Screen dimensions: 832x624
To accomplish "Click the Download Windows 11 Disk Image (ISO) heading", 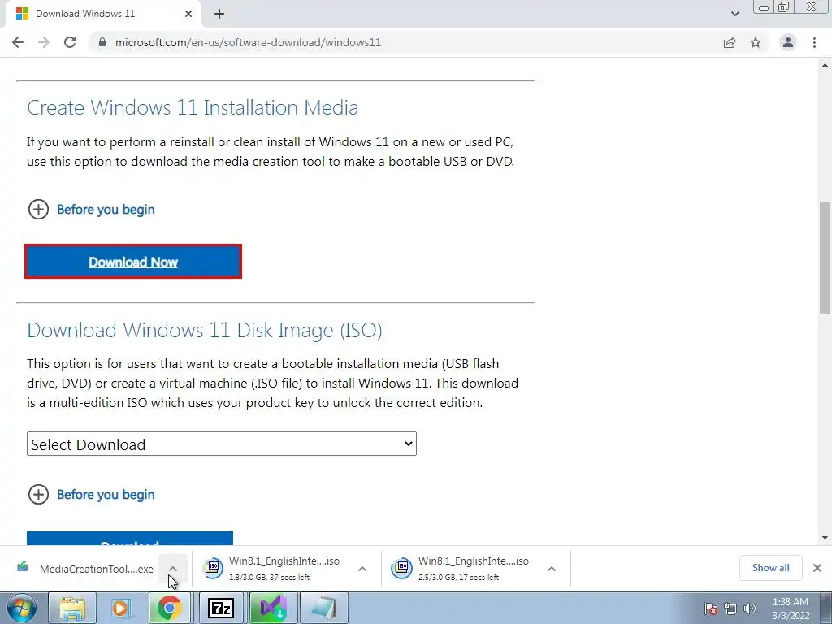I will tap(205, 330).
